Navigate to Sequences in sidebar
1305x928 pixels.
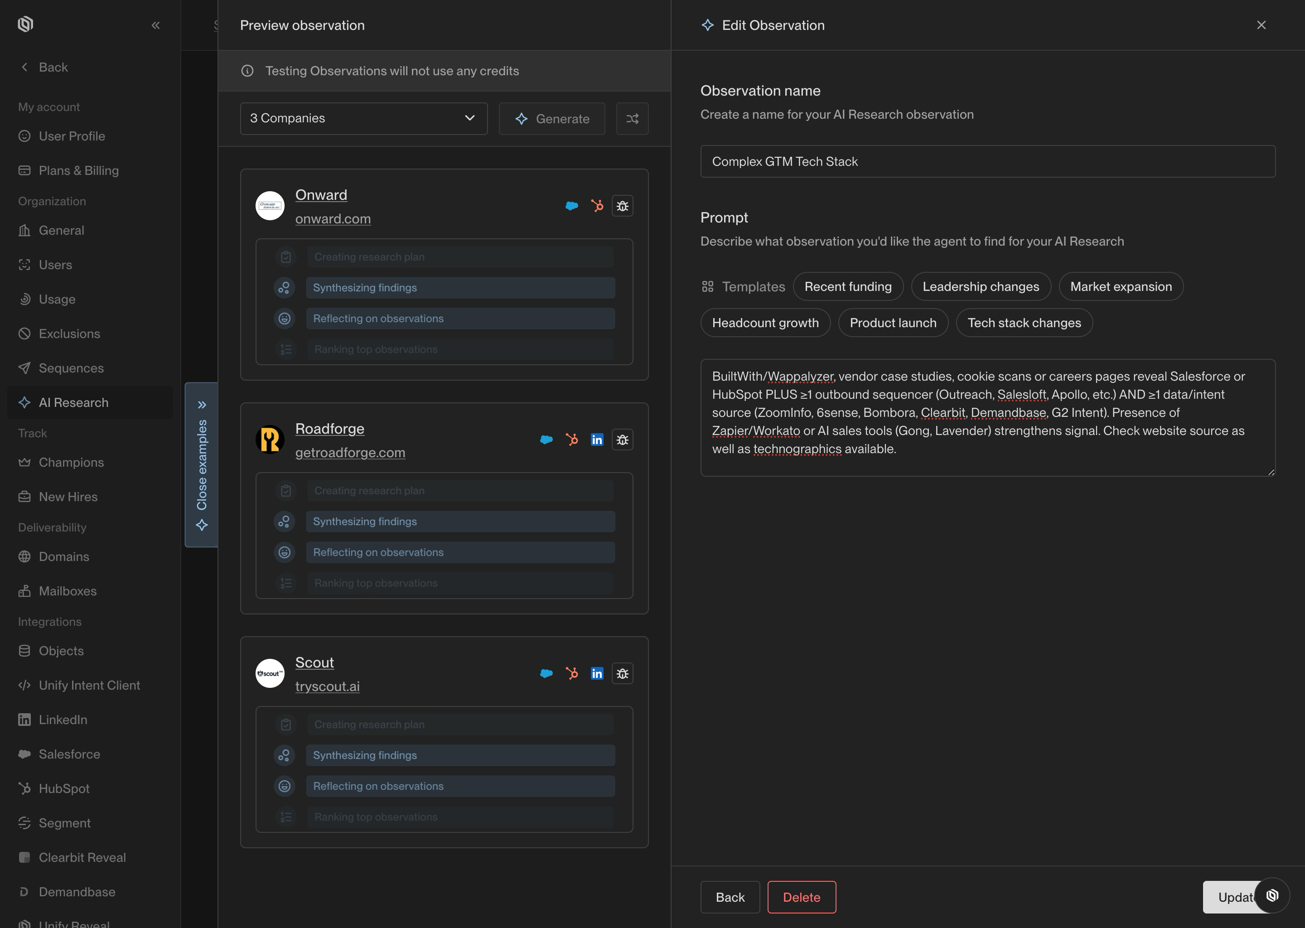(x=71, y=368)
